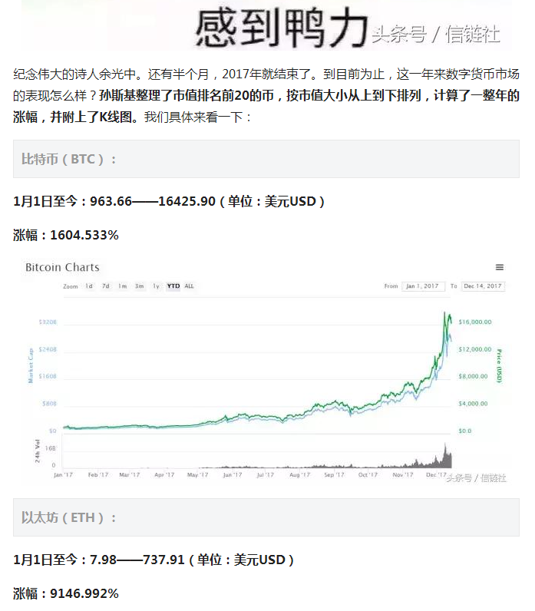Click the Dec '17 price peak
This screenshot has height=611, width=535.
coord(444,312)
